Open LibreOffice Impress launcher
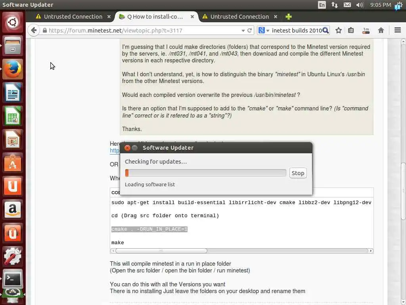406x305 pixels. point(12,139)
